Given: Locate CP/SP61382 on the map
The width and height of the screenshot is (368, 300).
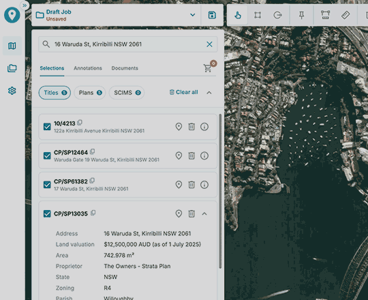Looking at the screenshot, I should point(179,185).
